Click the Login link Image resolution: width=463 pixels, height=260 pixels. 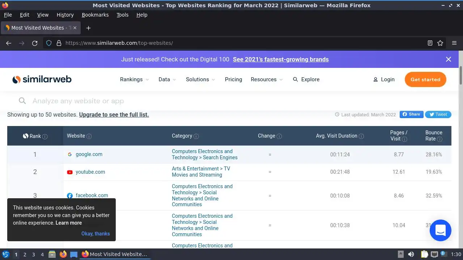coord(384,79)
